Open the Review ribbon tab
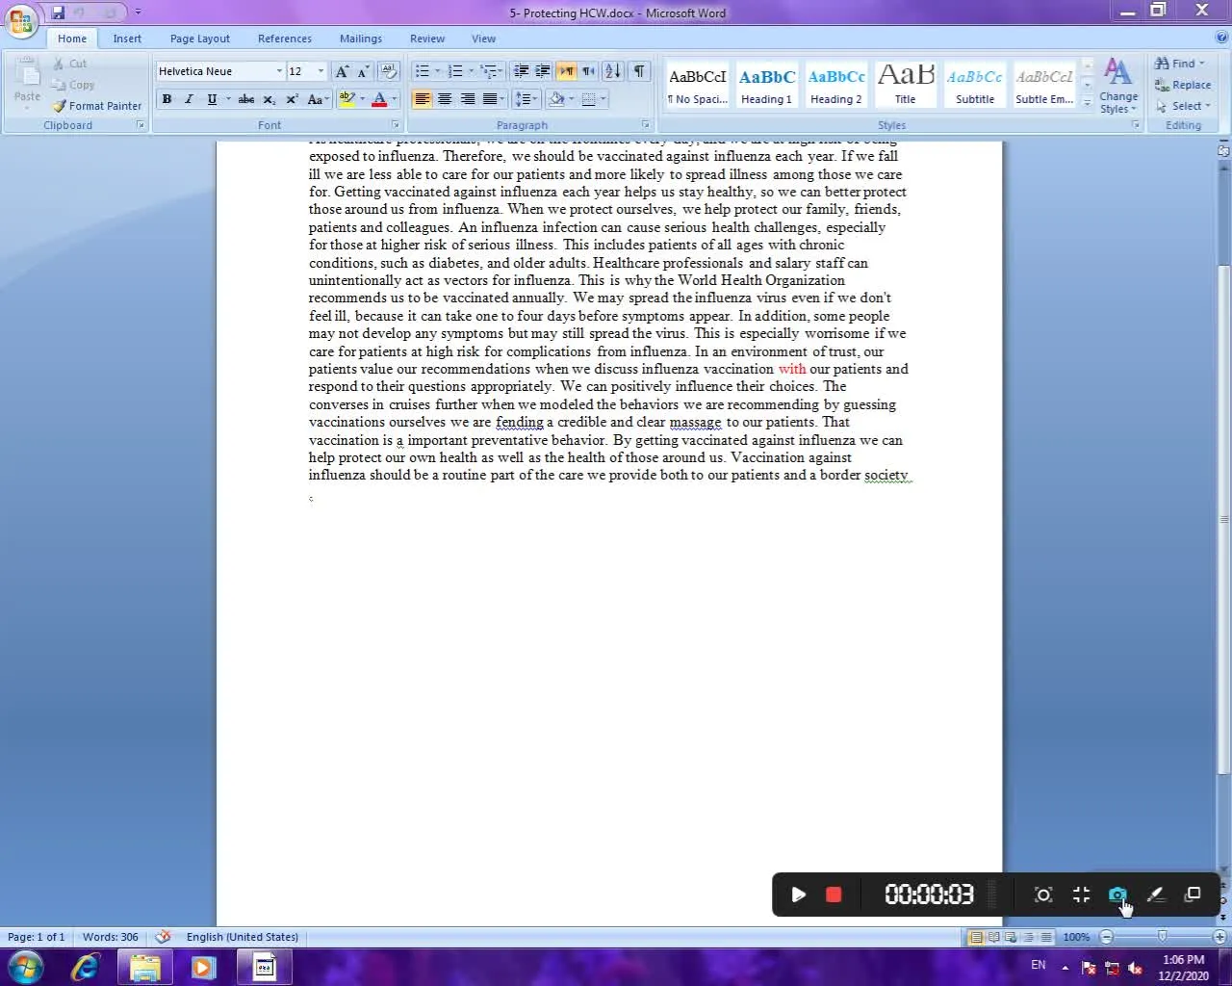This screenshot has height=986, width=1232. 426,39
